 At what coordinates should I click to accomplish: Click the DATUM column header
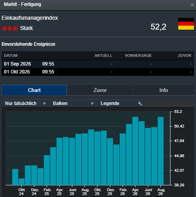coord(11,56)
